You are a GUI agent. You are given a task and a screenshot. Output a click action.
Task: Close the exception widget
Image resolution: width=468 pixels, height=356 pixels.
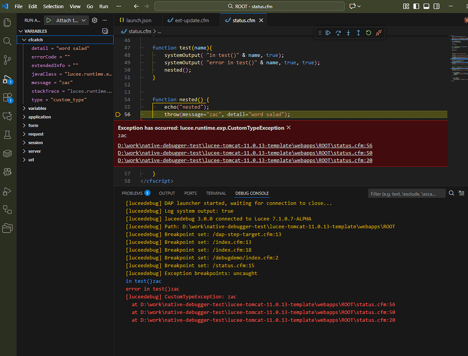[289, 128]
